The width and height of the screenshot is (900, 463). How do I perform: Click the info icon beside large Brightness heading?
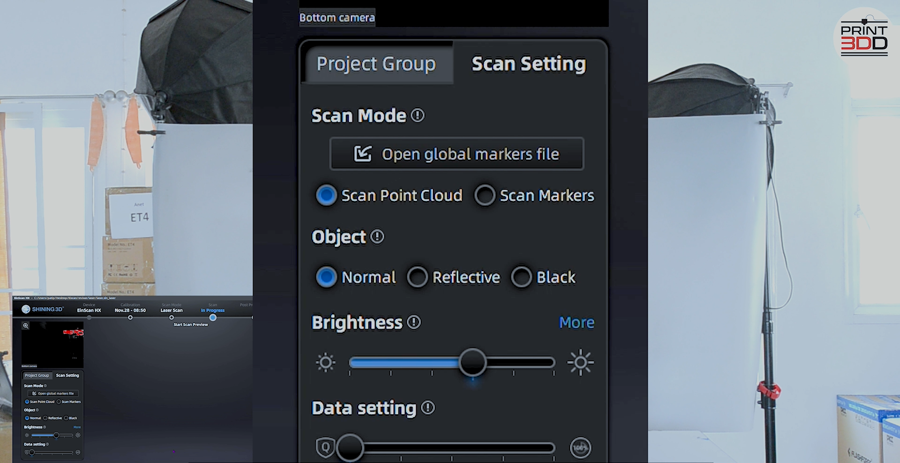click(414, 322)
